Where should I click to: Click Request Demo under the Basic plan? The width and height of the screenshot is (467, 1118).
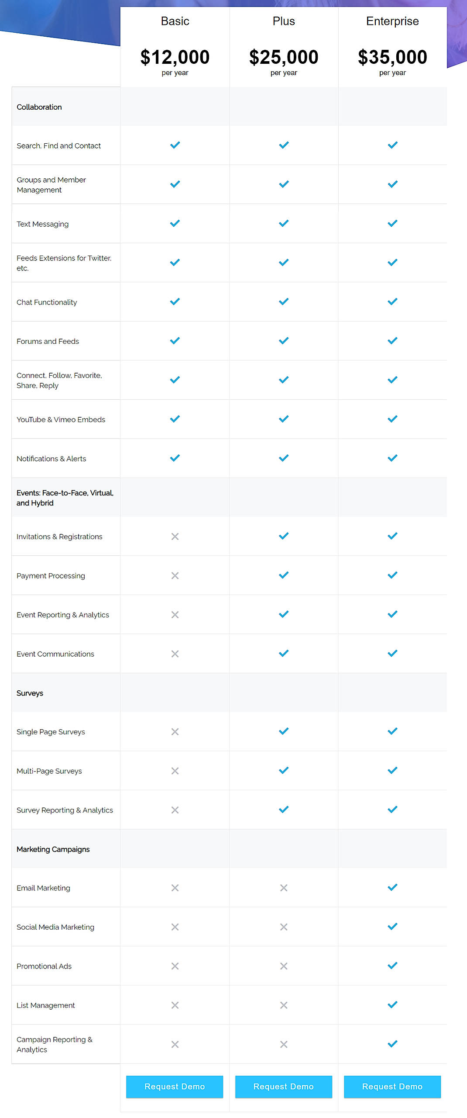pos(175,1087)
